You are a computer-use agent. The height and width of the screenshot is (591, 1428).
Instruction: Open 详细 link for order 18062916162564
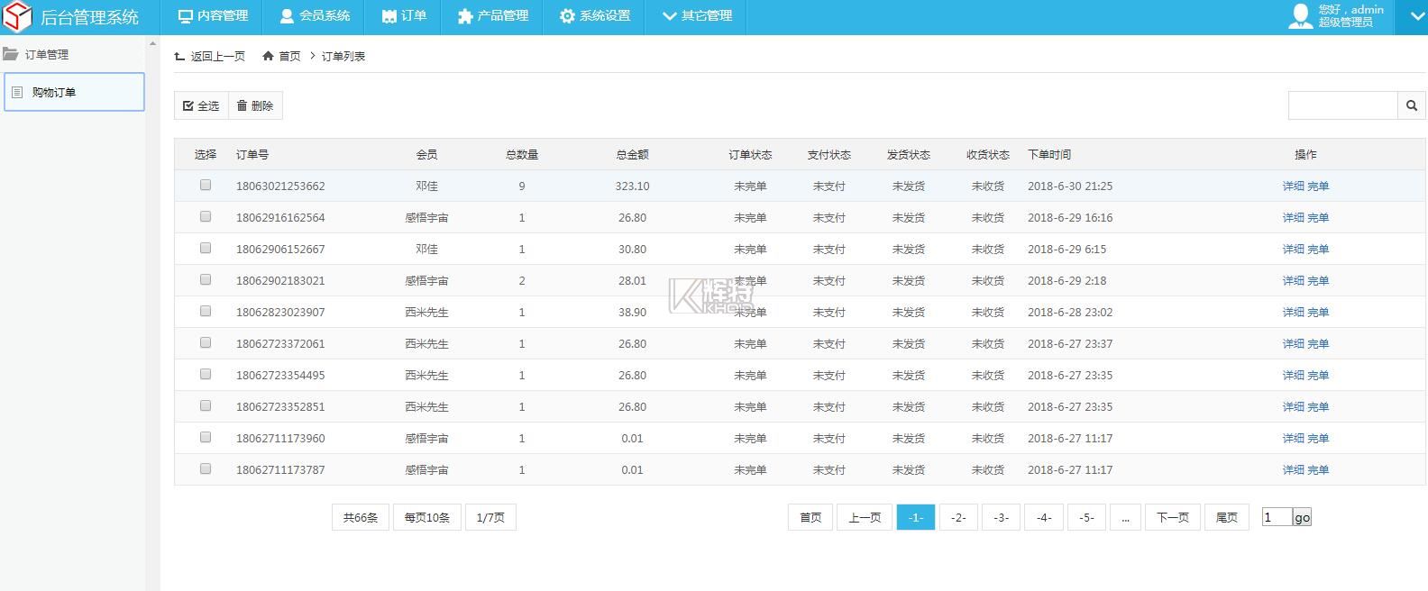1293,217
